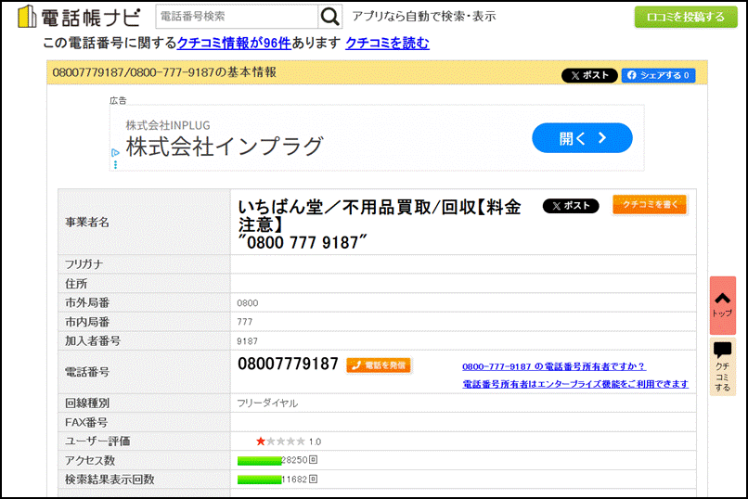Click the ad info triangle icon
Screen dimensions: 748x499
(x=115, y=153)
